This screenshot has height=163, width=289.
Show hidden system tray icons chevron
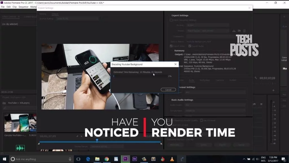pyautogui.click(x=244, y=159)
